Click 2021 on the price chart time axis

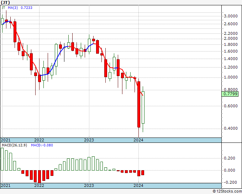(x=6, y=140)
